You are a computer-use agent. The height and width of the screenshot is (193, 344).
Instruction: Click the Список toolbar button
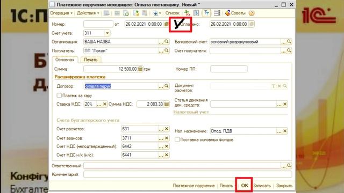pyautogui.click(x=172, y=13)
